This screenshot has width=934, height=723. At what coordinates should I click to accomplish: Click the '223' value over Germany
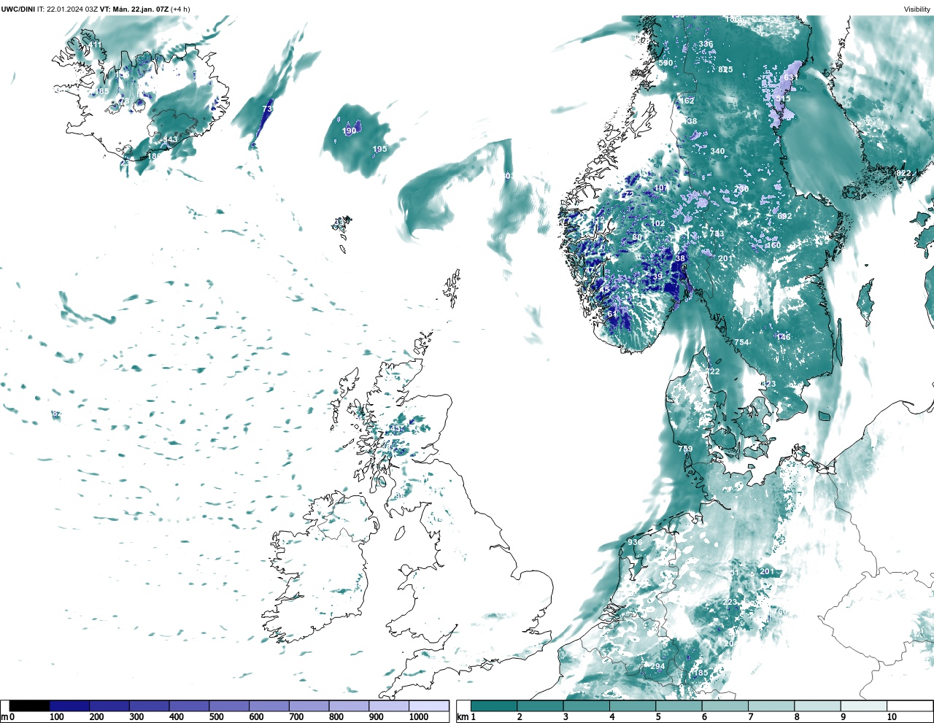730,602
